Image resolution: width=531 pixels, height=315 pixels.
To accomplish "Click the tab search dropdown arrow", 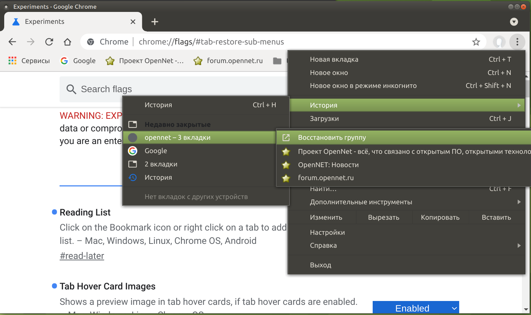I will click(514, 22).
